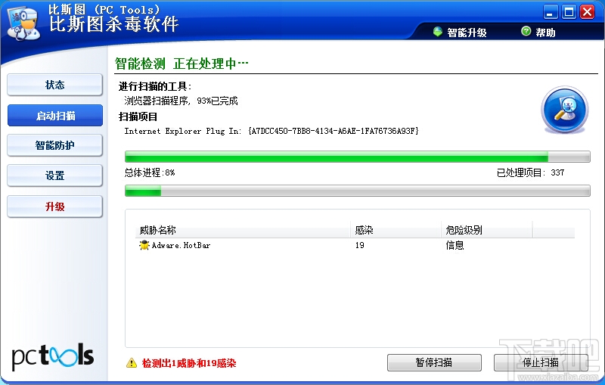
Task: Minimize the antivirus window
Action: coord(551,12)
